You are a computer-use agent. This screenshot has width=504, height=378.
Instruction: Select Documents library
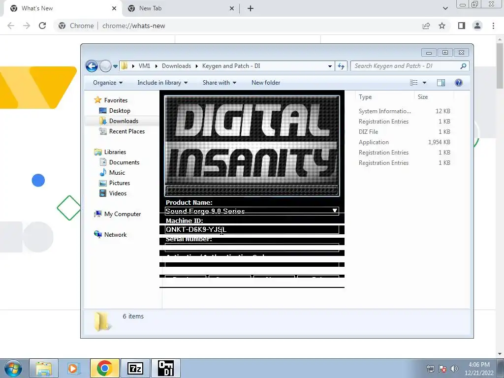(x=124, y=162)
